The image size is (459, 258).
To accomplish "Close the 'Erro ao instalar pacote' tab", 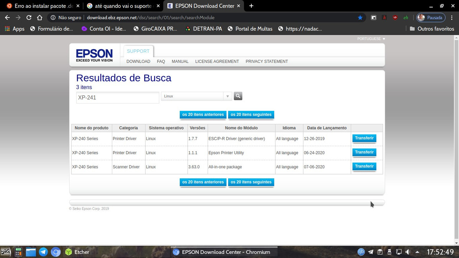I will [78, 6].
